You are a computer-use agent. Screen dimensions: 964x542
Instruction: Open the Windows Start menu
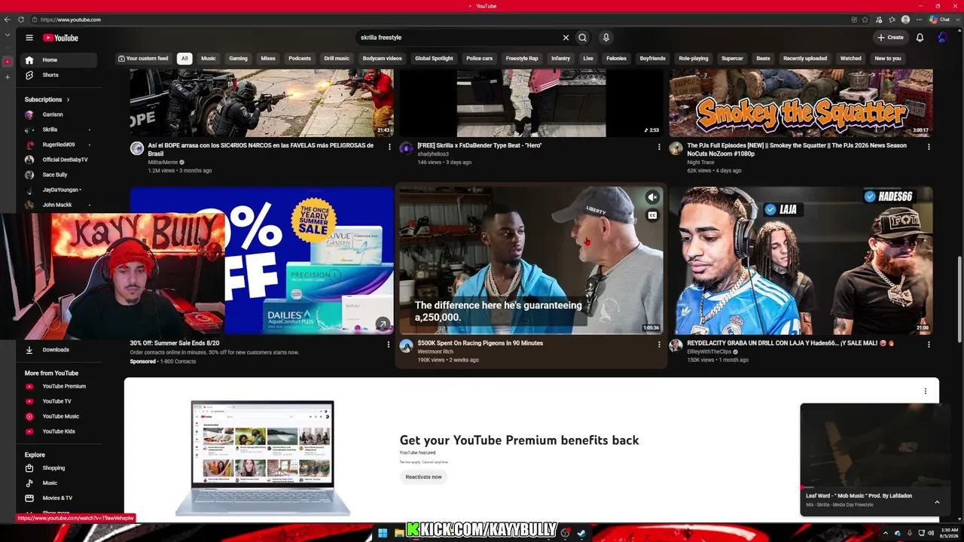coord(383,533)
